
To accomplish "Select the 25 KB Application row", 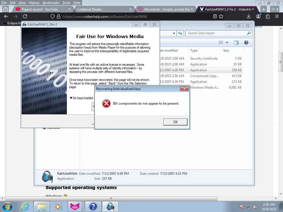I will pyautogui.click(x=201, y=64).
